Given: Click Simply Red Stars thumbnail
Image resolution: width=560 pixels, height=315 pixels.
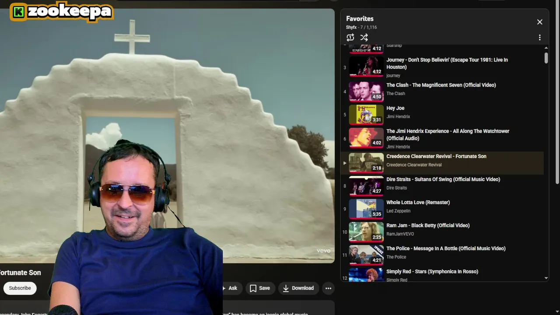Looking at the screenshot, I should (366, 275).
